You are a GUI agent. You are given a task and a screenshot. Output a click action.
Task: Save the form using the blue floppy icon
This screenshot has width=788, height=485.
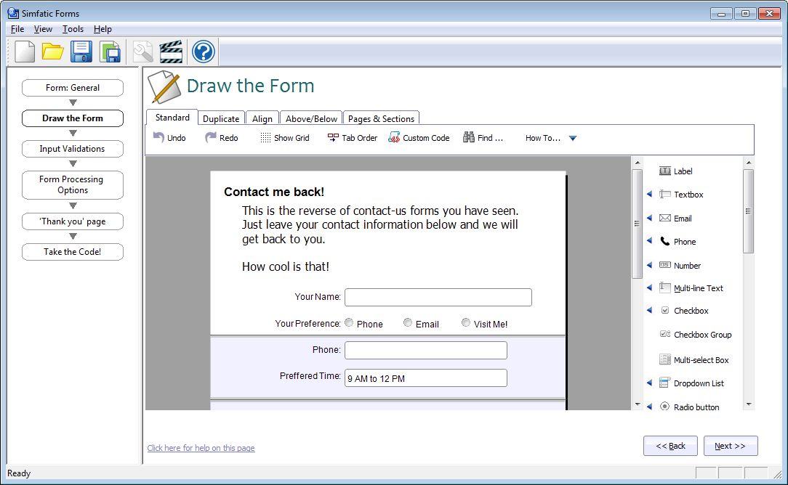coord(81,52)
